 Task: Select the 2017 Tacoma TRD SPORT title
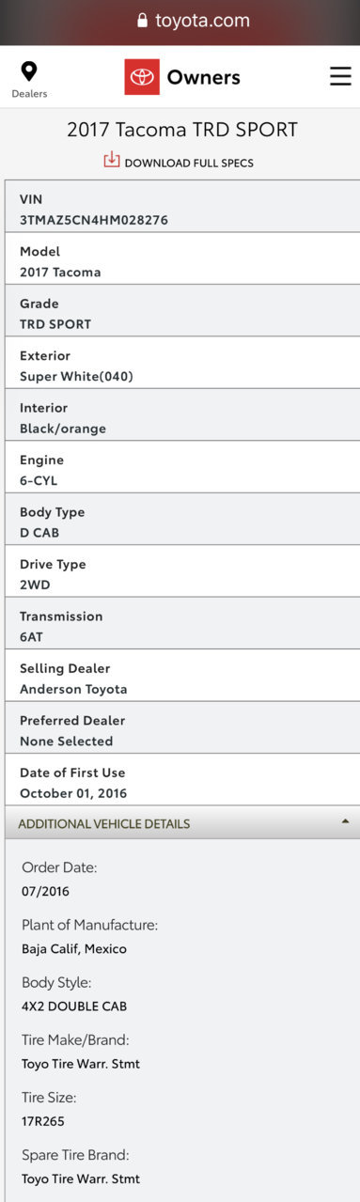pyautogui.click(x=180, y=130)
